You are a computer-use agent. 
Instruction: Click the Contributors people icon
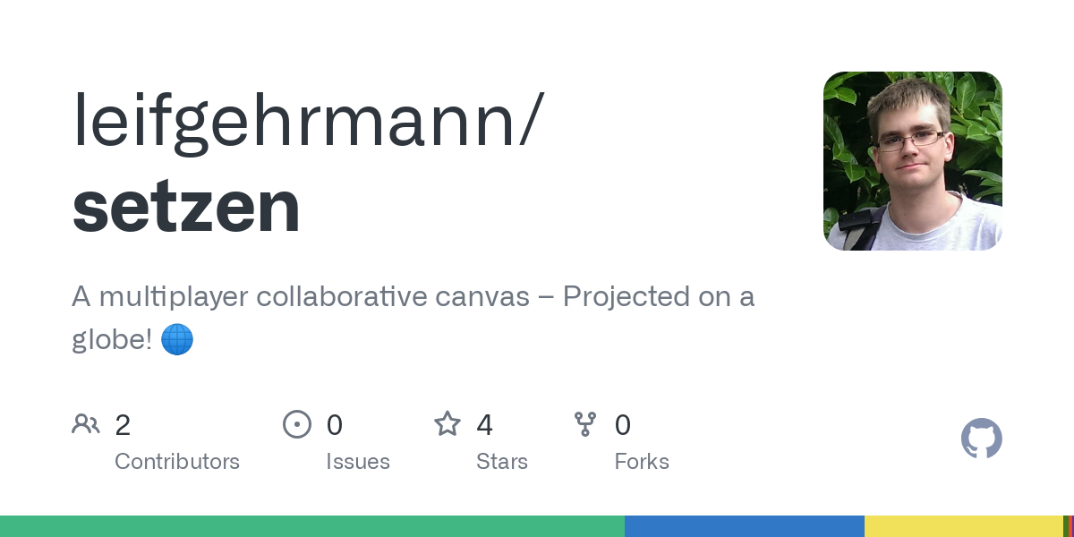[x=86, y=424]
